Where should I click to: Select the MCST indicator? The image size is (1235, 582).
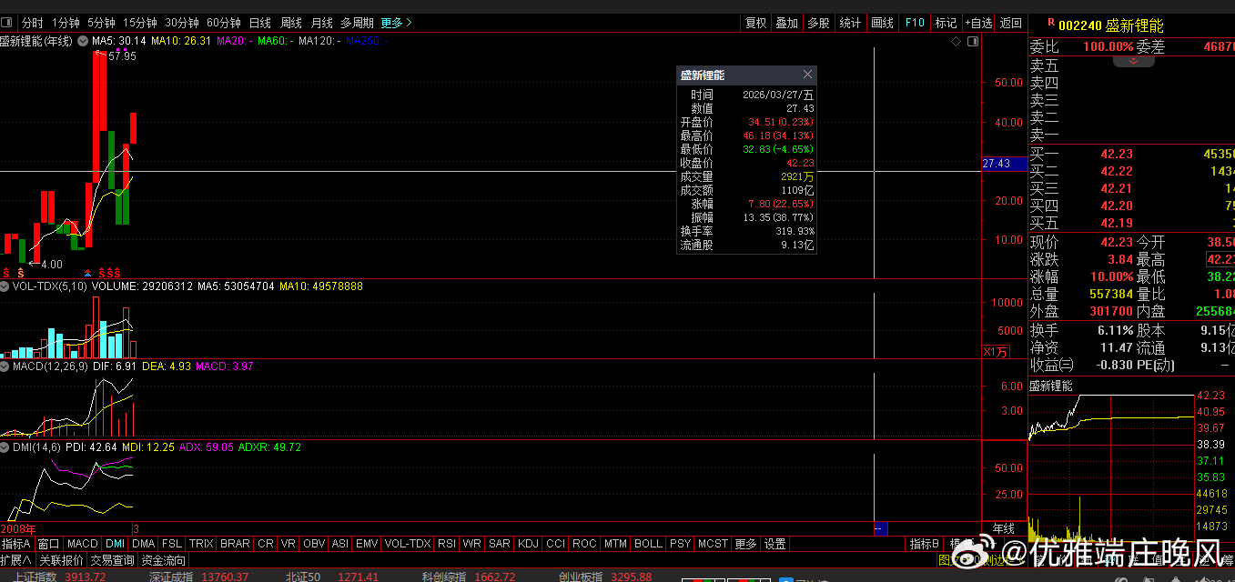tap(713, 544)
